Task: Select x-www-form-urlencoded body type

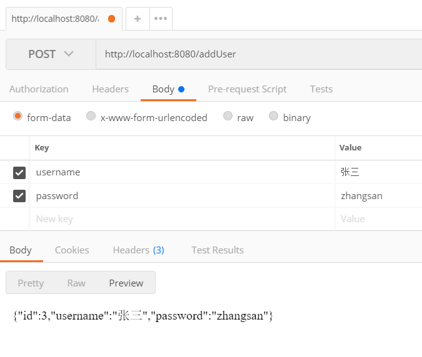Action: pos(91,116)
